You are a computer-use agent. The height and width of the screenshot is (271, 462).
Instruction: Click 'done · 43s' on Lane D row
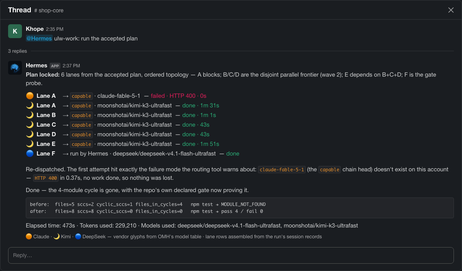(x=196, y=134)
